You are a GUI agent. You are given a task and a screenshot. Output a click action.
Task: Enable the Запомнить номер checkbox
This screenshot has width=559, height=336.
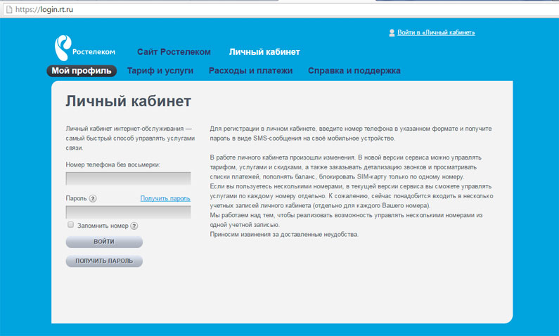tap(70, 225)
